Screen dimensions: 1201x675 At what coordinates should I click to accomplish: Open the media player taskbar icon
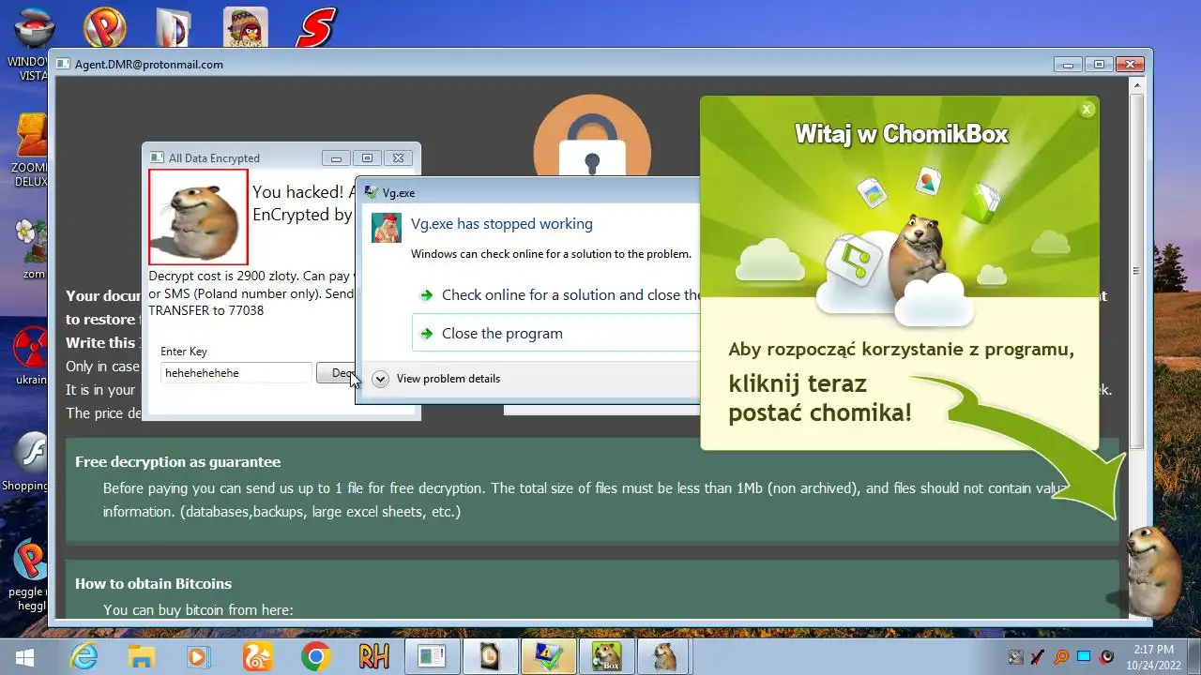(x=198, y=656)
